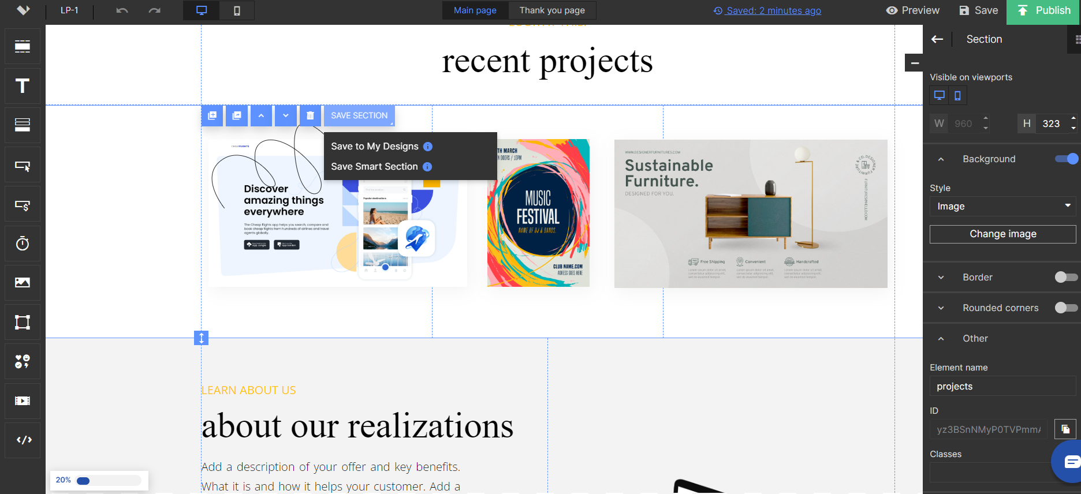Open the chat support bubble
1081x494 pixels.
coord(1069,462)
